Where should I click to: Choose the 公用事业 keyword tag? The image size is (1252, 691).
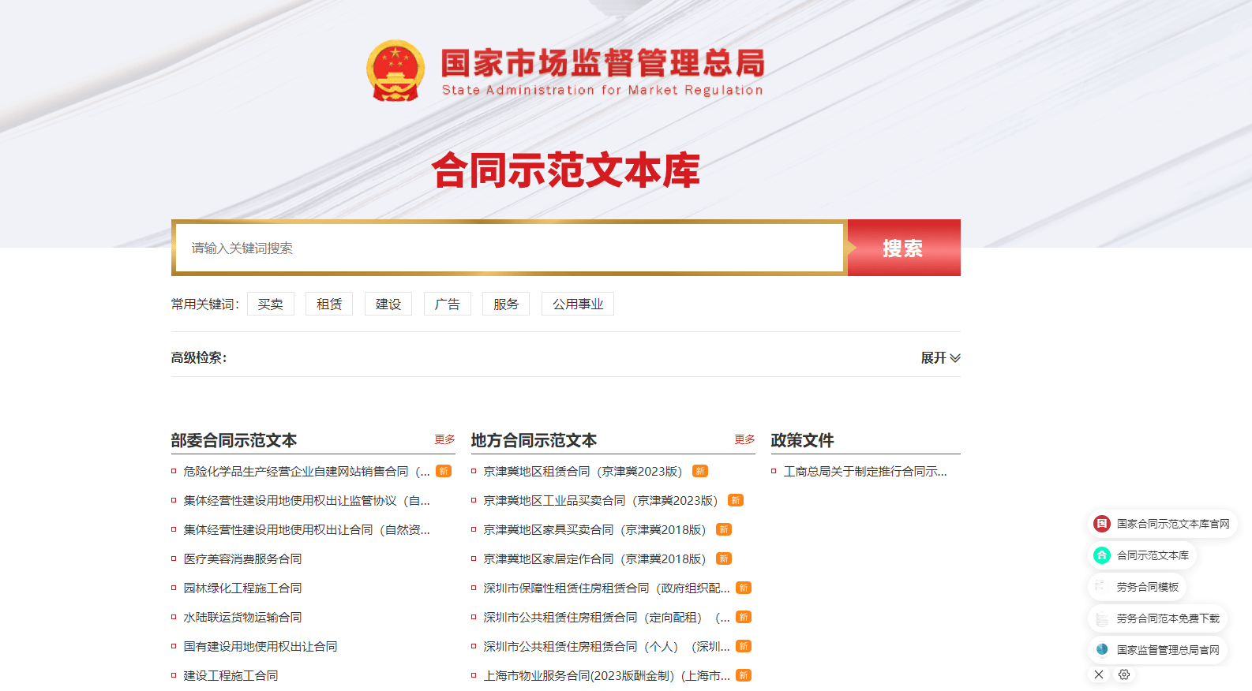577,304
